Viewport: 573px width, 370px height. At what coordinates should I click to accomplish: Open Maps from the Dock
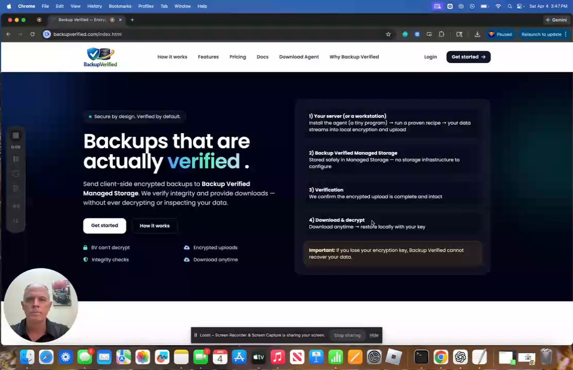(x=124, y=357)
